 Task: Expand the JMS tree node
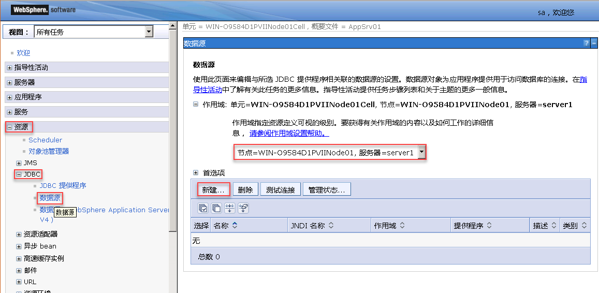[19, 163]
